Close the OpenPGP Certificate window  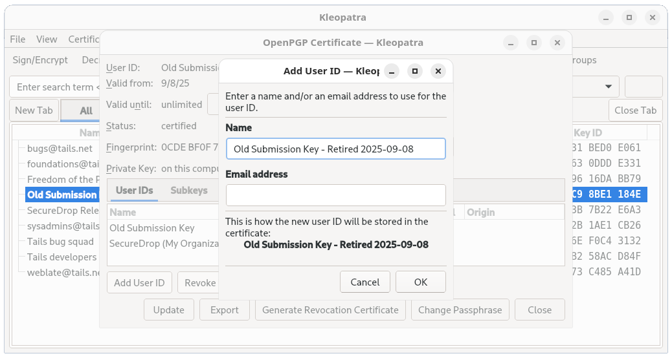click(557, 43)
